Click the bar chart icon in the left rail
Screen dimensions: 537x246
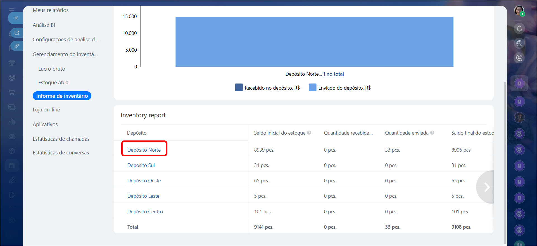(x=12, y=122)
